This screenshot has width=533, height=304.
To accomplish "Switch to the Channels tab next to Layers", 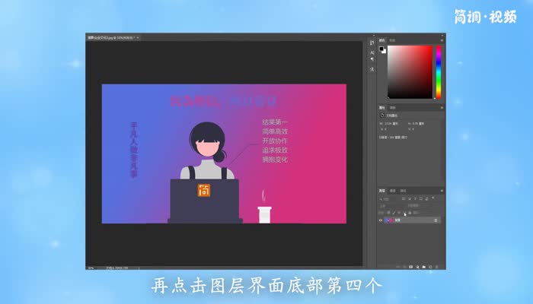I will click(394, 190).
